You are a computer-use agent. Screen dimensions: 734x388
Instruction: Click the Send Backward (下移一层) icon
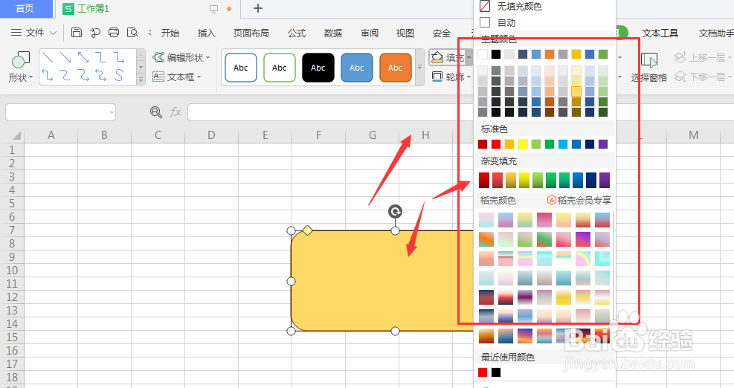tap(680, 77)
